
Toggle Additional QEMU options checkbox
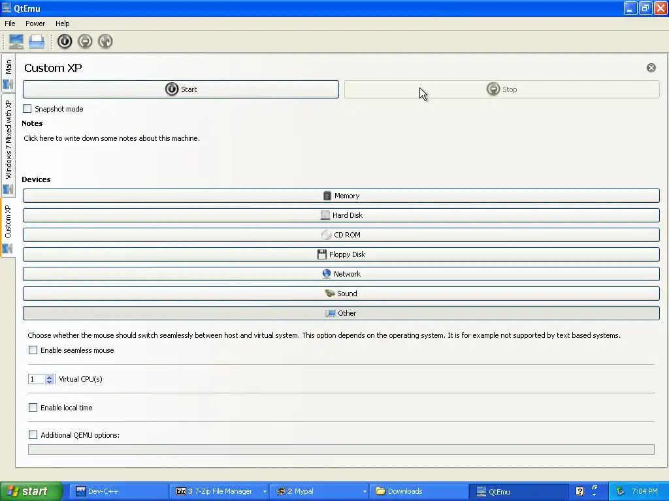[x=33, y=434]
